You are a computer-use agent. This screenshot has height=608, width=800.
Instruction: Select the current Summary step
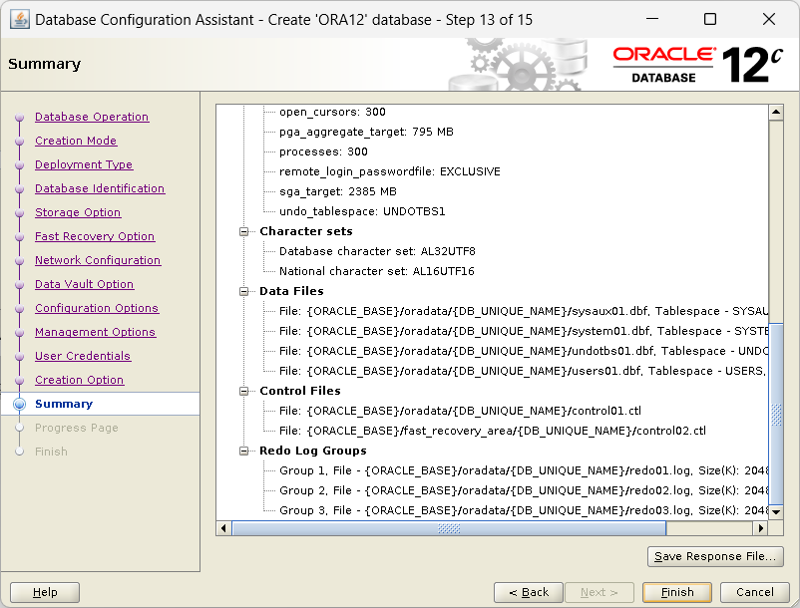click(x=64, y=404)
